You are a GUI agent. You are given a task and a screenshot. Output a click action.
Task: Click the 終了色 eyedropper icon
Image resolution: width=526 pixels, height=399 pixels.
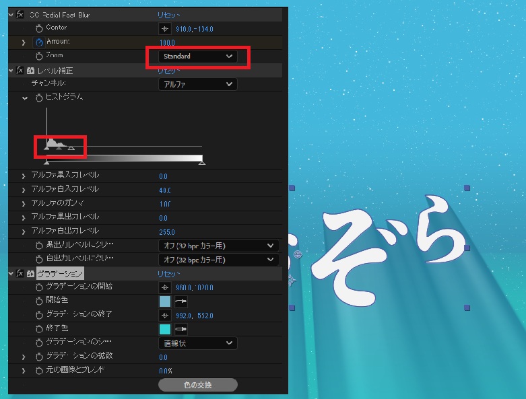click(x=180, y=329)
